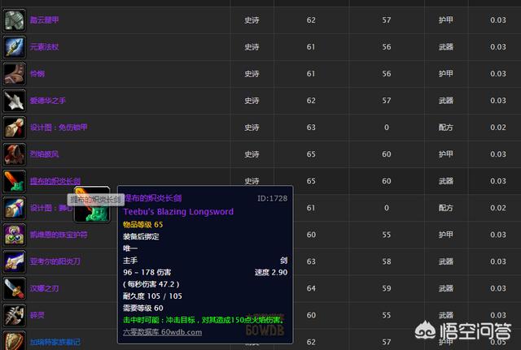This screenshot has width=521, height=350.
Task: Open the 亚考尔的阳炎刀 item link
Action: point(55,261)
